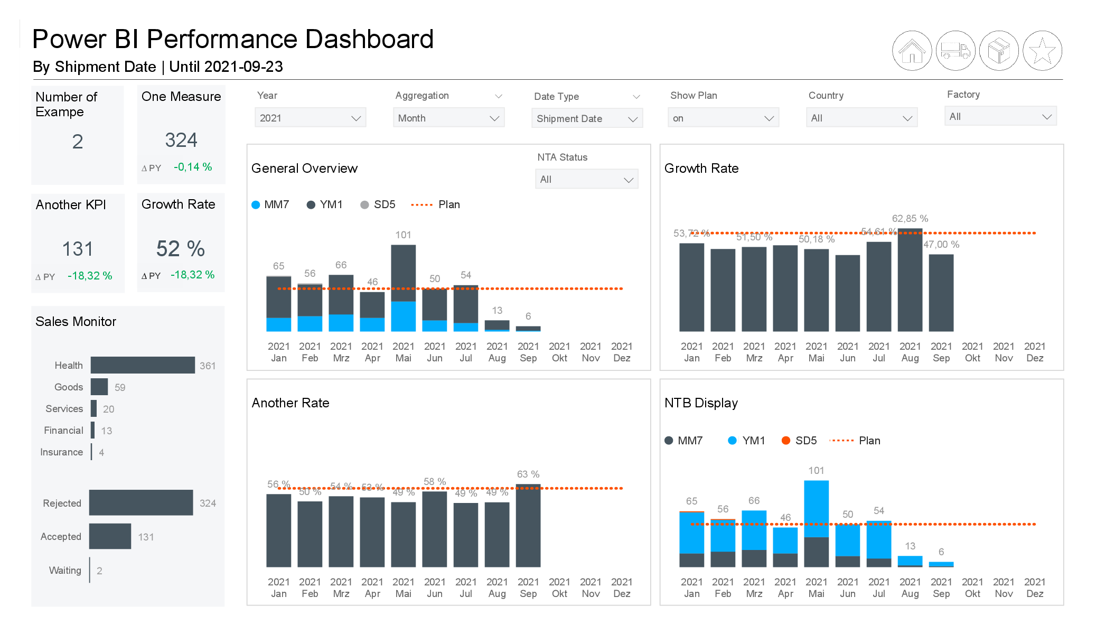Click the One Measure KPI card showing 324

(181, 135)
